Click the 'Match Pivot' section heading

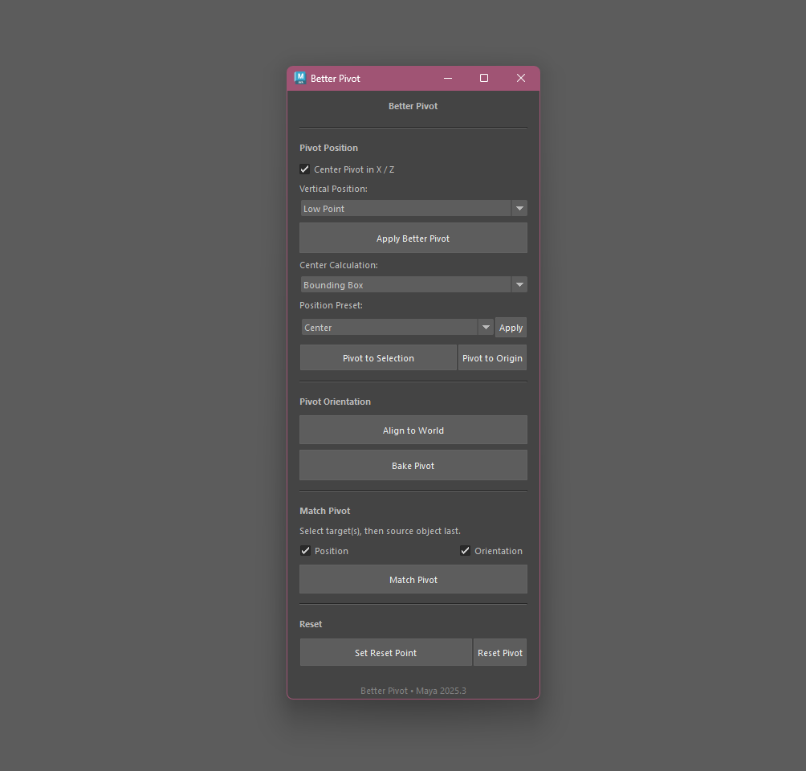point(325,511)
